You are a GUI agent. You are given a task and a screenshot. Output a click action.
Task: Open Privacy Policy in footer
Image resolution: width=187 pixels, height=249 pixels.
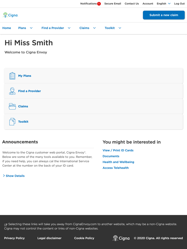coord(14,238)
